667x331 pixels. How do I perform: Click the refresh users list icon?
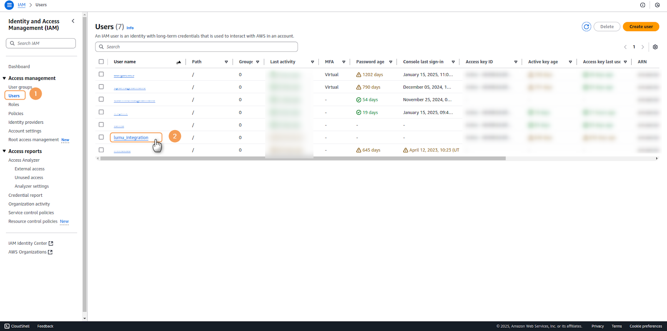point(586,27)
